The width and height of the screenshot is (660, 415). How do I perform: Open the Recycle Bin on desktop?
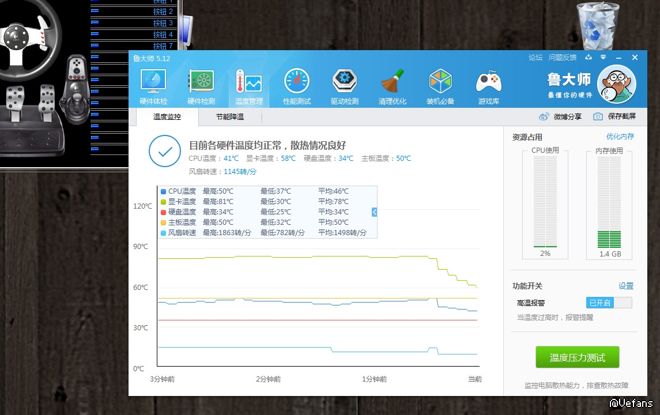point(598,26)
